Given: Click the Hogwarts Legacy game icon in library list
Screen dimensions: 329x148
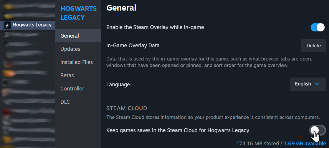Looking at the screenshot, I should coord(7,25).
